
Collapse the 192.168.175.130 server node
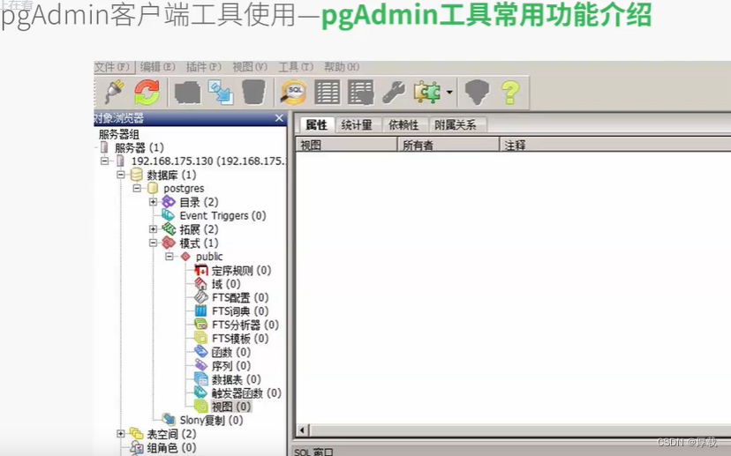tap(105, 161)
